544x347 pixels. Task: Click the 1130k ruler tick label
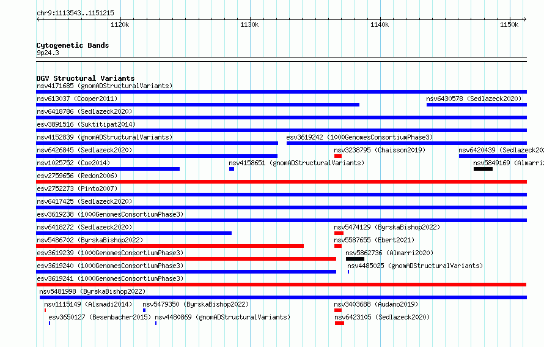249,24
